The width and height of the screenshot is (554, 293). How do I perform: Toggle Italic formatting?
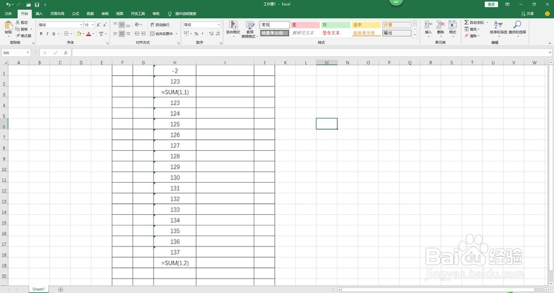pos(47,34)
